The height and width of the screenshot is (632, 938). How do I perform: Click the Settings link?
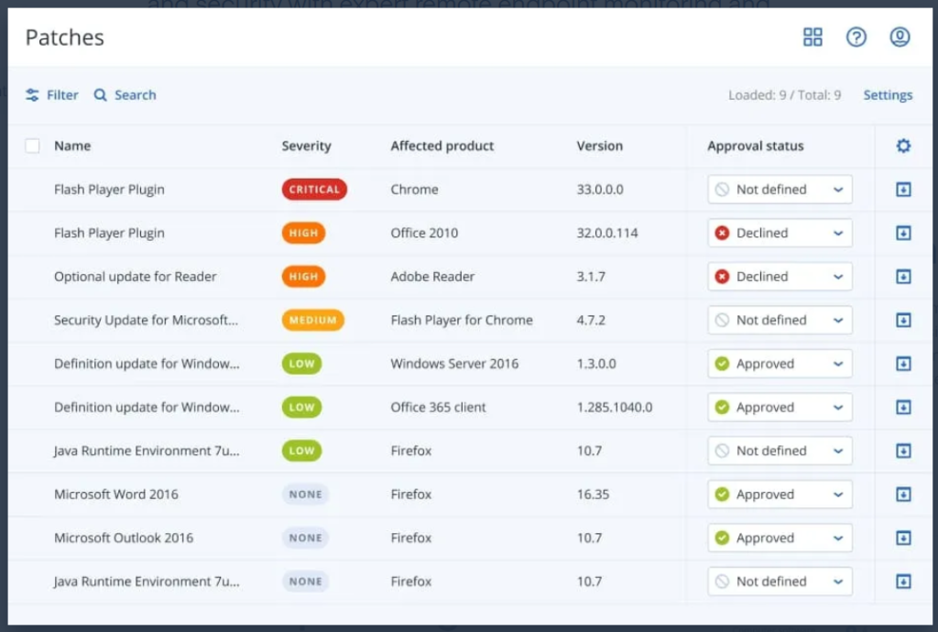coord(888,95)
